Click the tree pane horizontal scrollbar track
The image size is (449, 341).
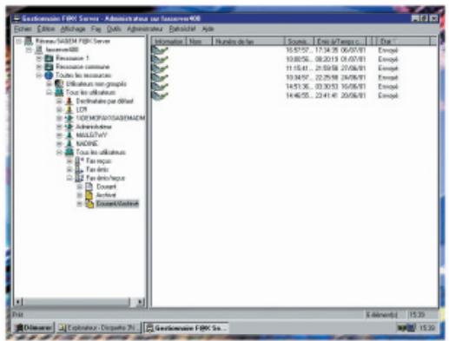tap(79, 302)
